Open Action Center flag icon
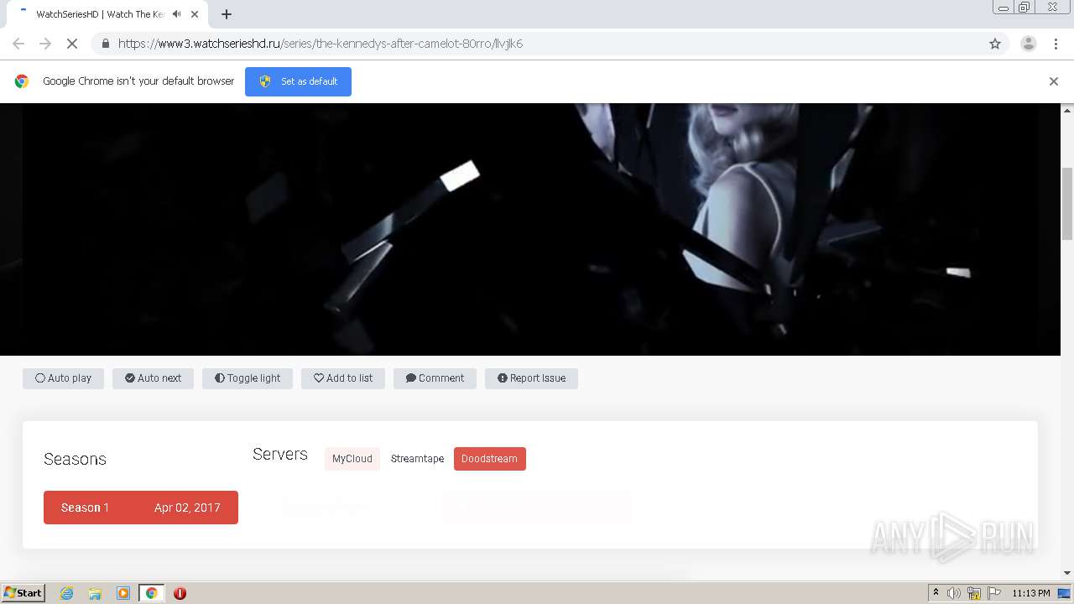Image resolution: width=1074 pixels, height=604 pixels. tap(994, 593)
